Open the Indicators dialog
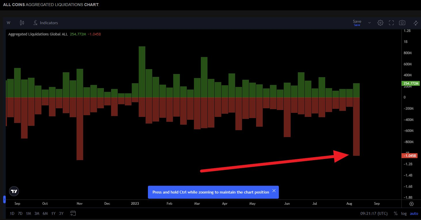The width and height of the screenshot is (421, 220). pos(45,23)
